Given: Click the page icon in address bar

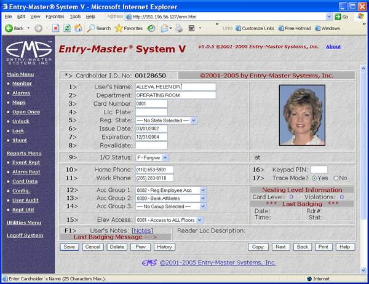Looking at the screenshot, I should [129, 17].
